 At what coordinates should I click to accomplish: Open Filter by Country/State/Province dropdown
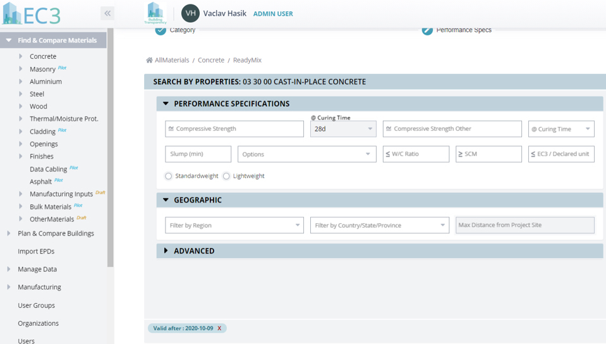point(379,225)
